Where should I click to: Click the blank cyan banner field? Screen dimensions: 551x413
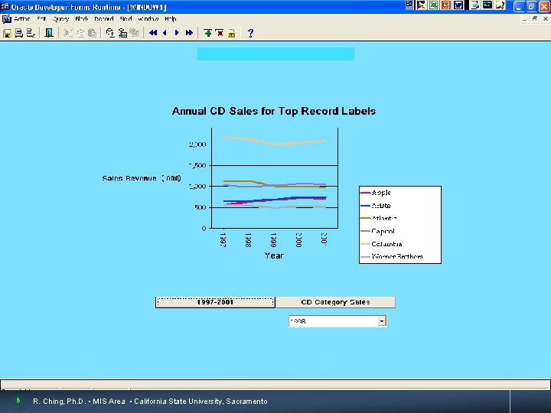[275, 54]
